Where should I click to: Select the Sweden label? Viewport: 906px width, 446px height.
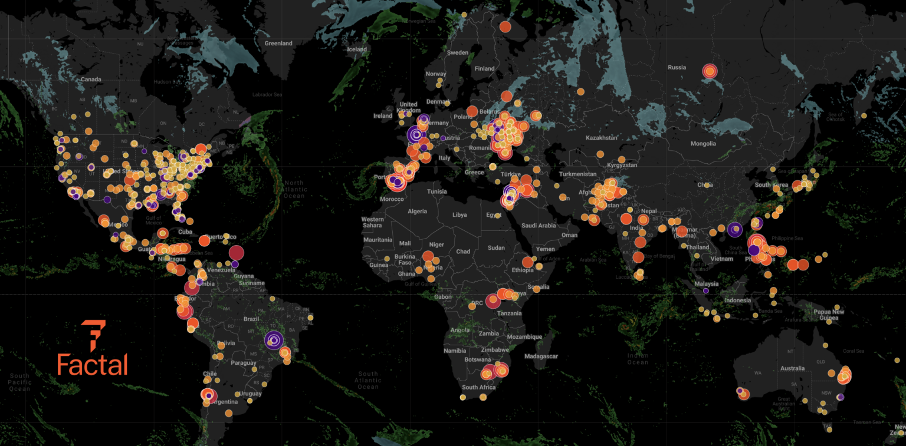tap(458, 52)
